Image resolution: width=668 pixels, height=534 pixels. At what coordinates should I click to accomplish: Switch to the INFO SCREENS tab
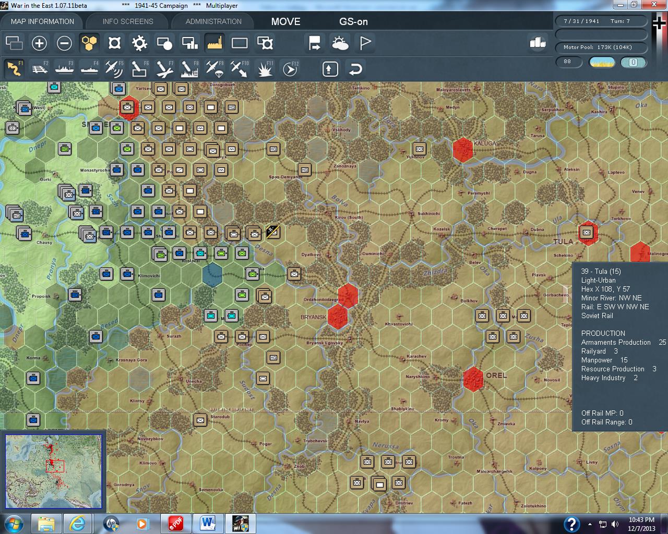coord(128,21)
